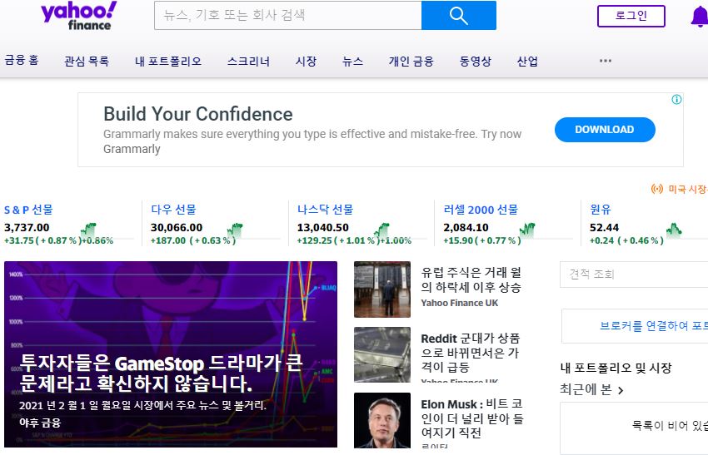
Task: Click the 브로커를 연결하여 link
Action: coord(653,325)
